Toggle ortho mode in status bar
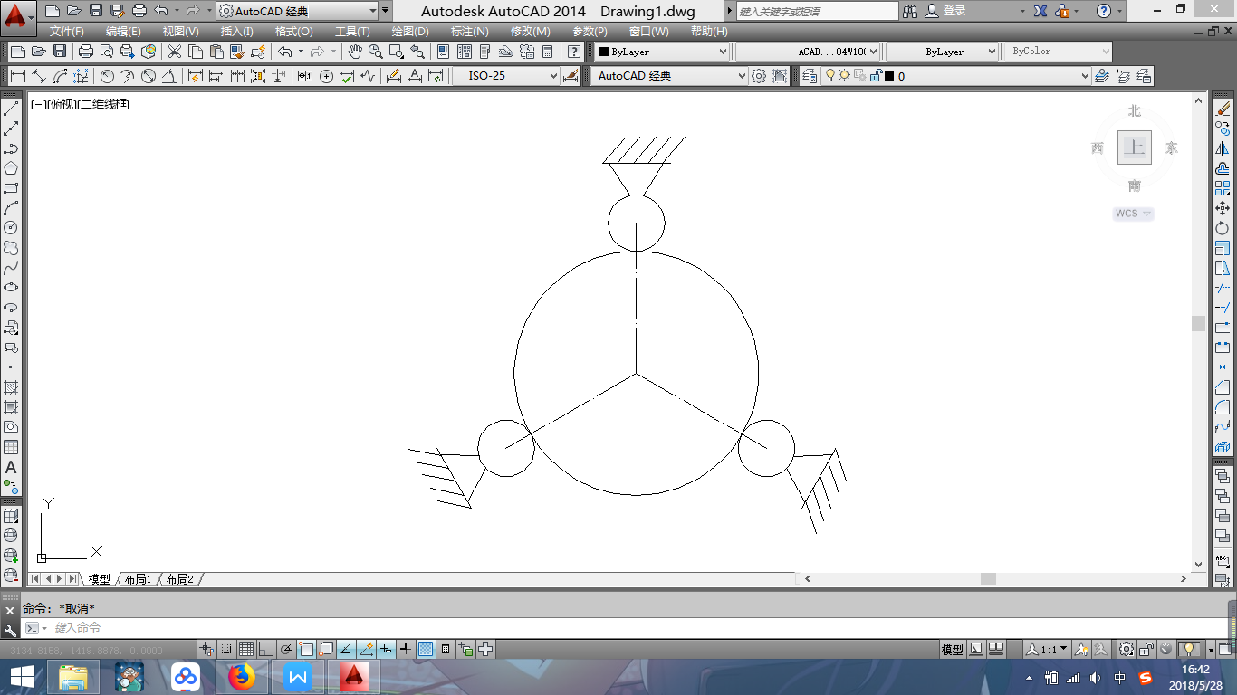 tap(265, 649)
